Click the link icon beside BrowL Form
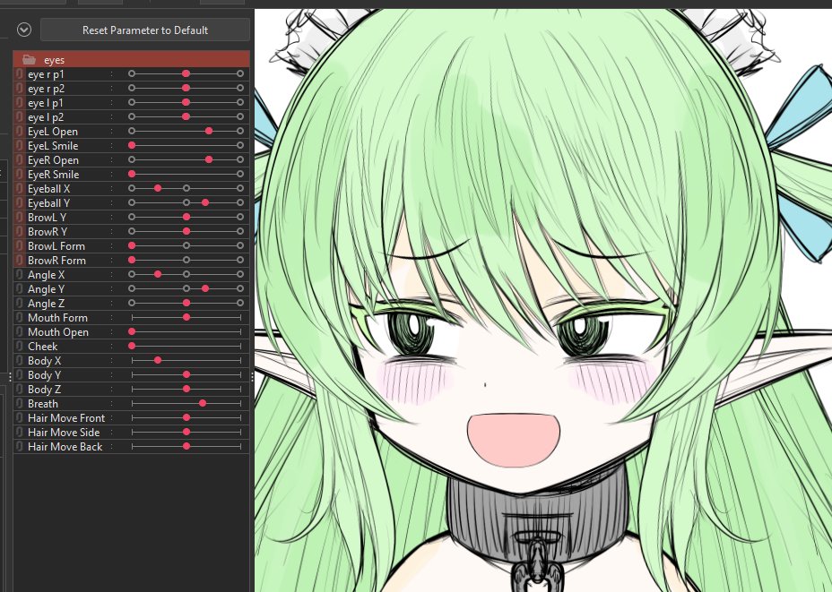This screenshot has width=832, height=592. click(x=20, y=246)
